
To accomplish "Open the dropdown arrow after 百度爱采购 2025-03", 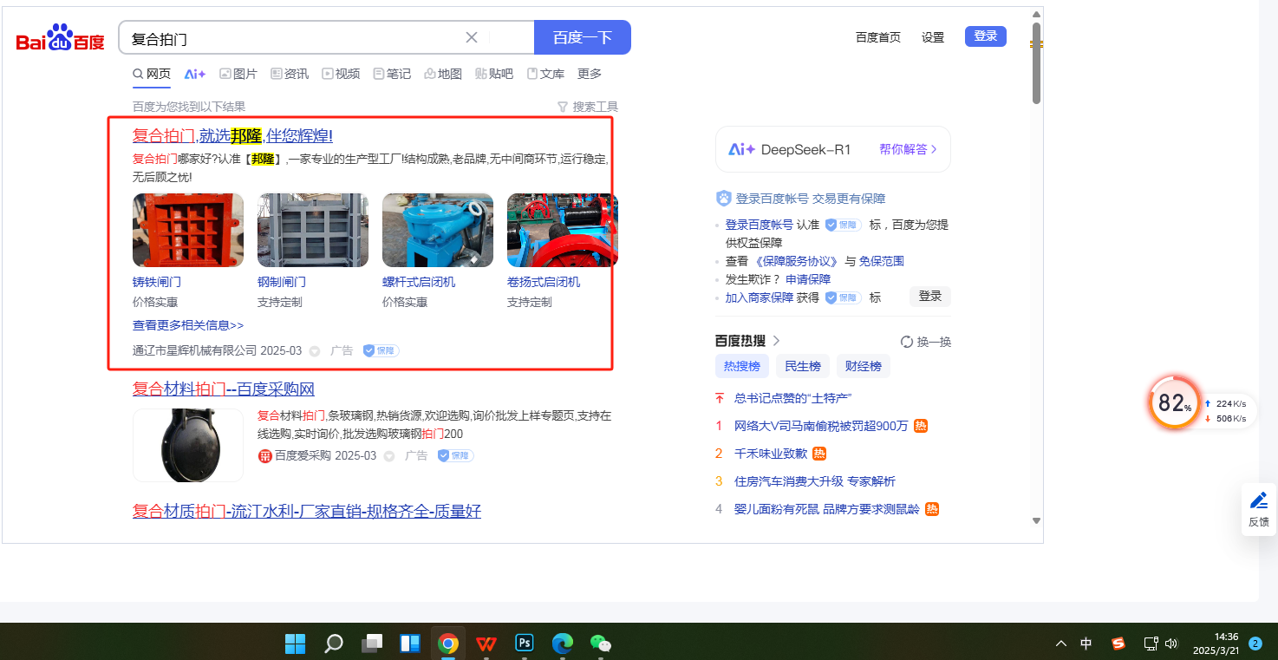I will [x=389, y=456].
